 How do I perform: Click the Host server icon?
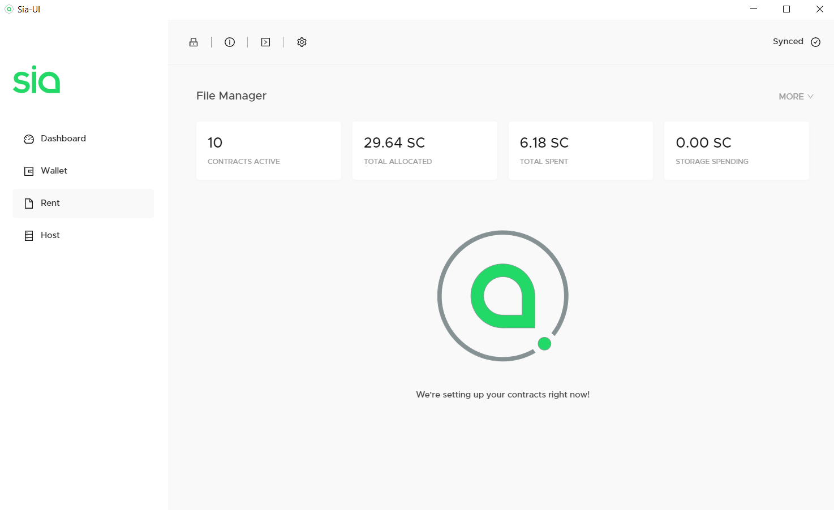point(29,236)
